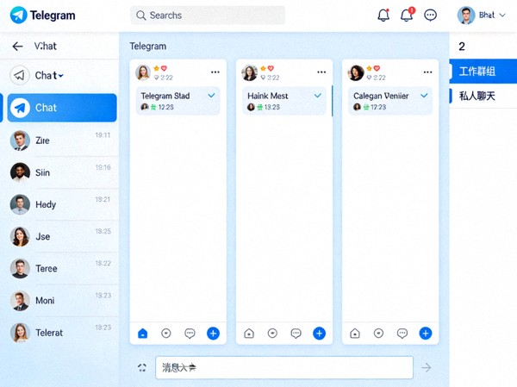The width and height of the screenshot is (517, 387).
Task: Expand the Haink Mest chevron
Action: tap(317, 96)
